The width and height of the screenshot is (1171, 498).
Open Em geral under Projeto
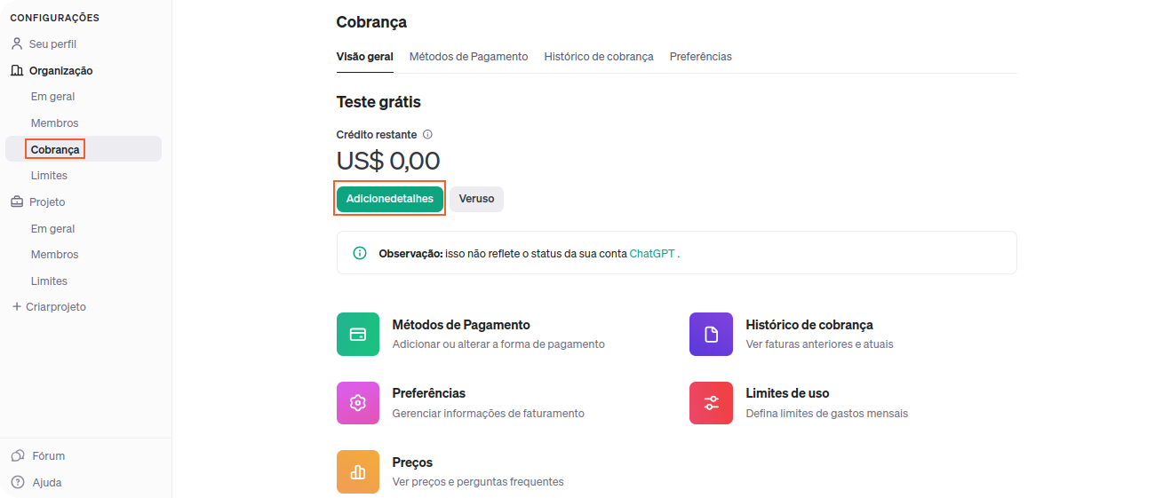click(x=52, y=228)
